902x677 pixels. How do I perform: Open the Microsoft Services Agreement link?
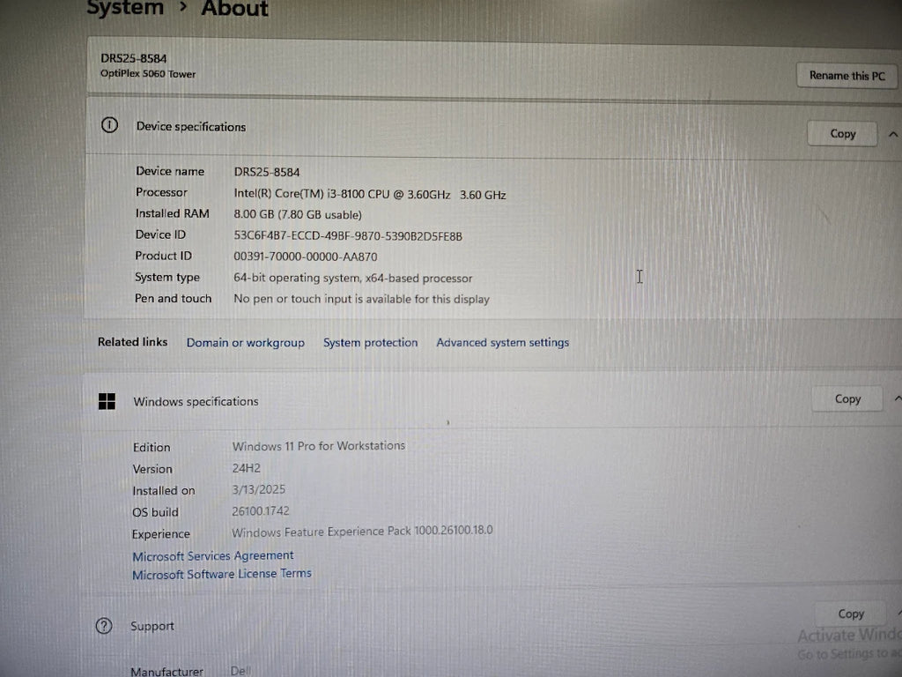point(212,556)
